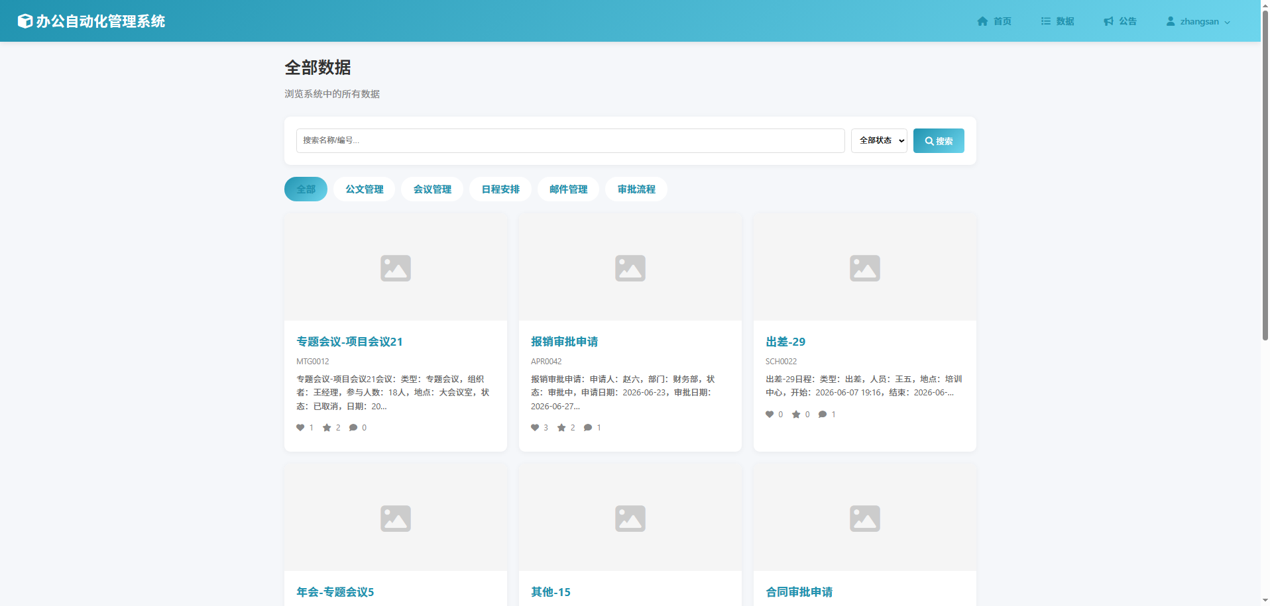Switch to the 公文管理 tab
The width and height of the screenshot is (1270, 606).
click(365, 189)
